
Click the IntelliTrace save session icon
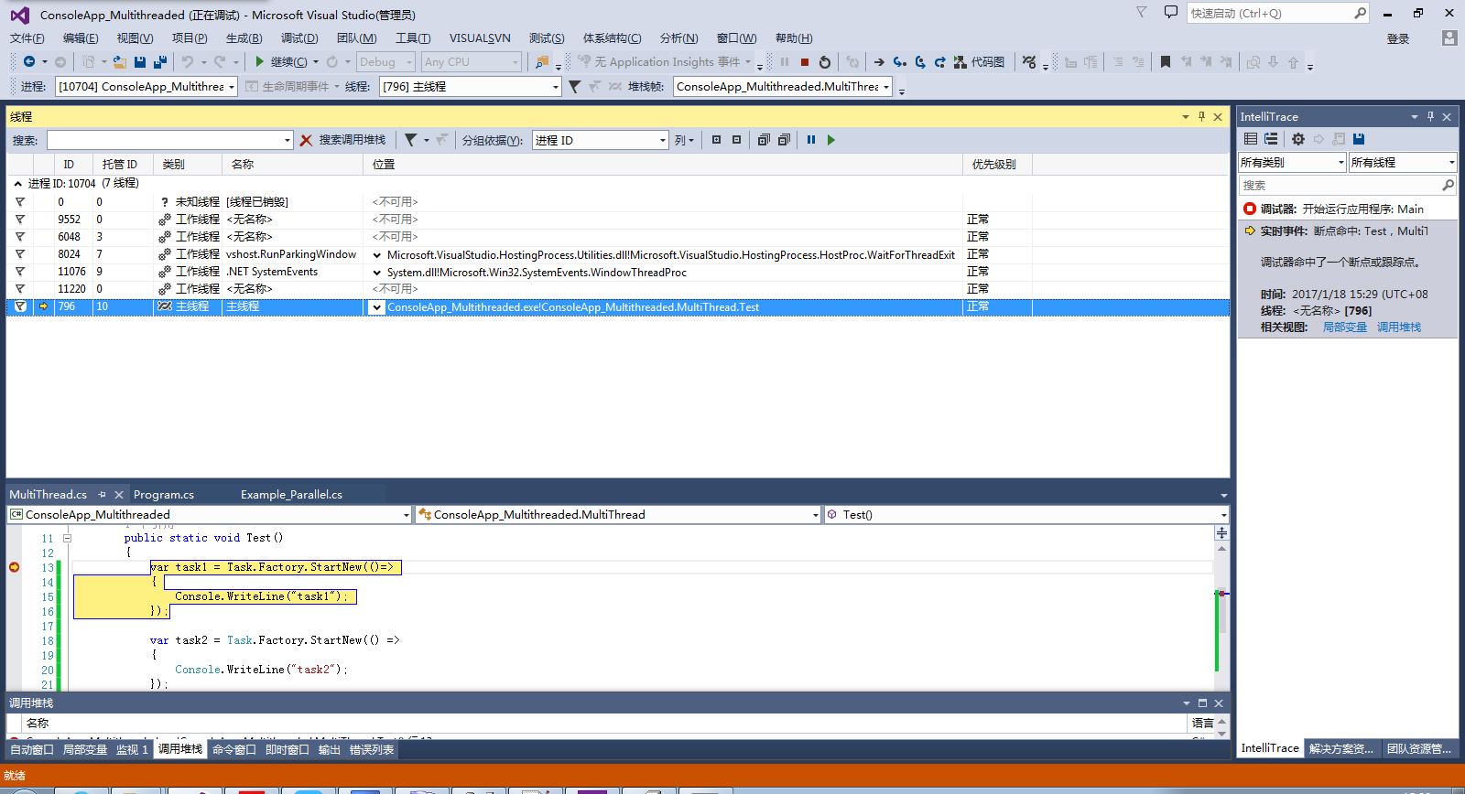pyautogui.click(x=1359, y=139)
